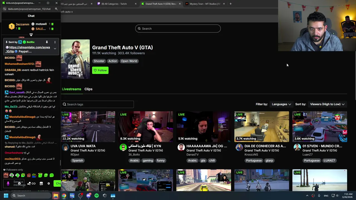
Task: Open the LuanZ7 channel name link
Action: tap(308, 155)
